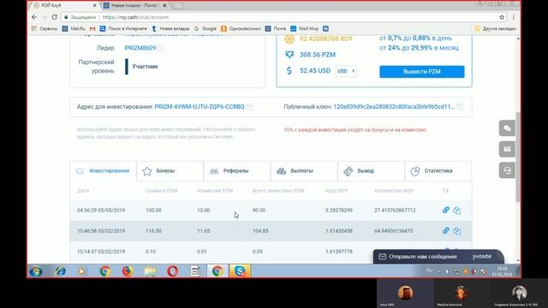The height and width of the screenshot is (308, 548).
Task: Go back with the browser back arrow
Action: coord(34,17)
